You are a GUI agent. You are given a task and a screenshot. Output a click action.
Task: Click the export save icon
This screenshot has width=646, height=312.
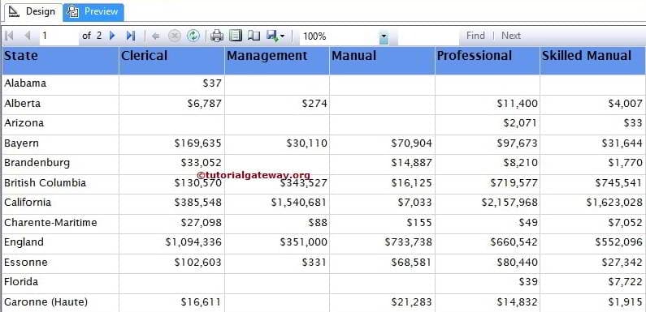[273, 36]
